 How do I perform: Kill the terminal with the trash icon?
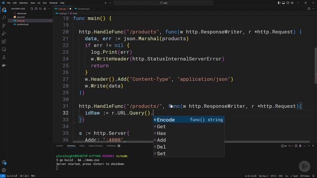click(x=300, y=146)
